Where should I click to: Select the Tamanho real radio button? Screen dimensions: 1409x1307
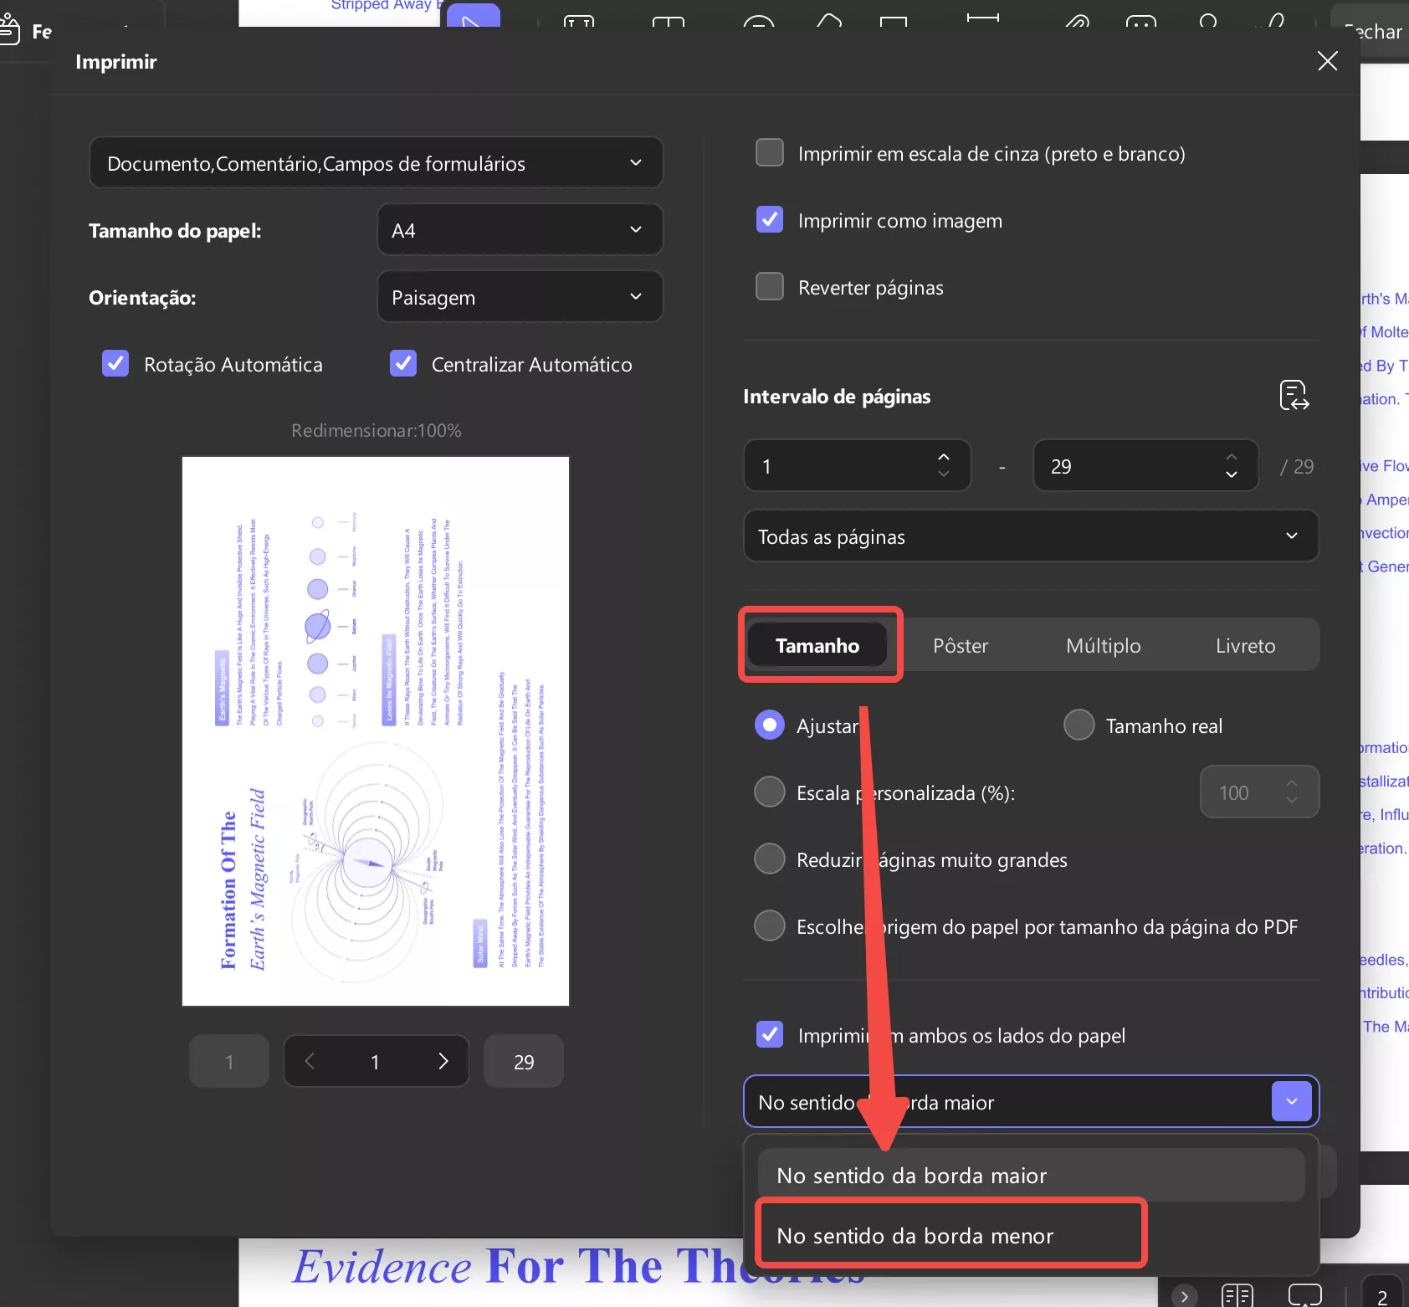tap(1079, 725)
